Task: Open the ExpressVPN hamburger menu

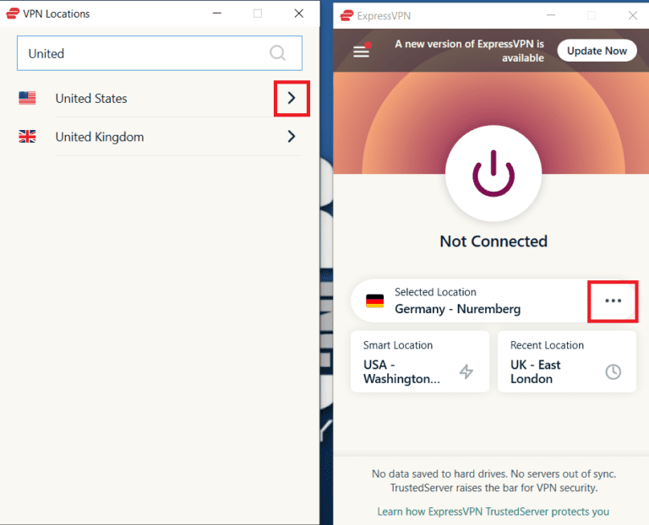Action: click(362, 51)
